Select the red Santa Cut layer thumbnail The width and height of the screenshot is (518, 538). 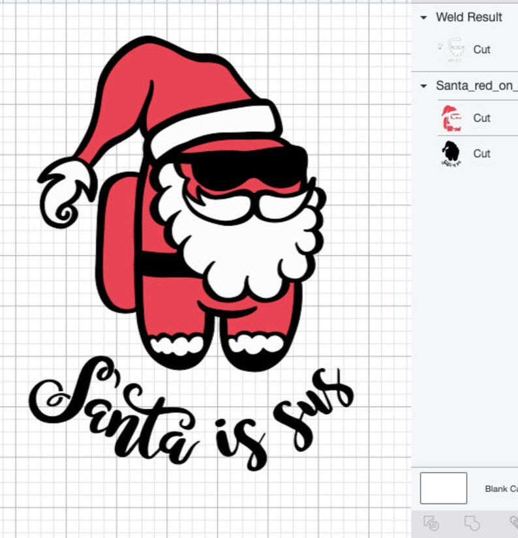click(x=451, y=119)
